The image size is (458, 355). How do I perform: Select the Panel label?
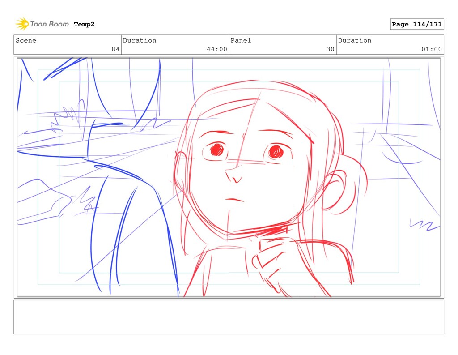(241, 40)
